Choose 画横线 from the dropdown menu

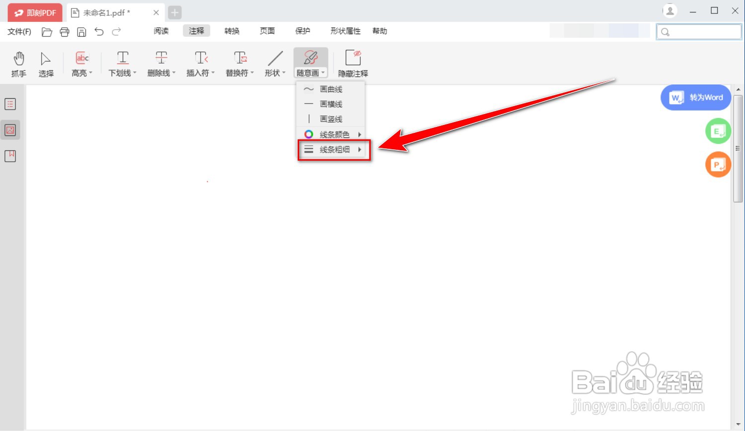tap(331, 104)
